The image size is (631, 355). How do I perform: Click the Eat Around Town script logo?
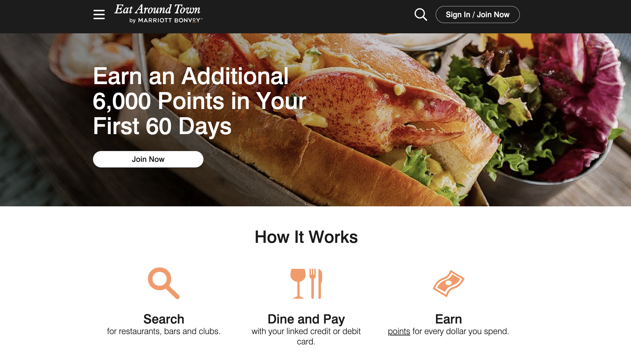(x=157, y=9)
